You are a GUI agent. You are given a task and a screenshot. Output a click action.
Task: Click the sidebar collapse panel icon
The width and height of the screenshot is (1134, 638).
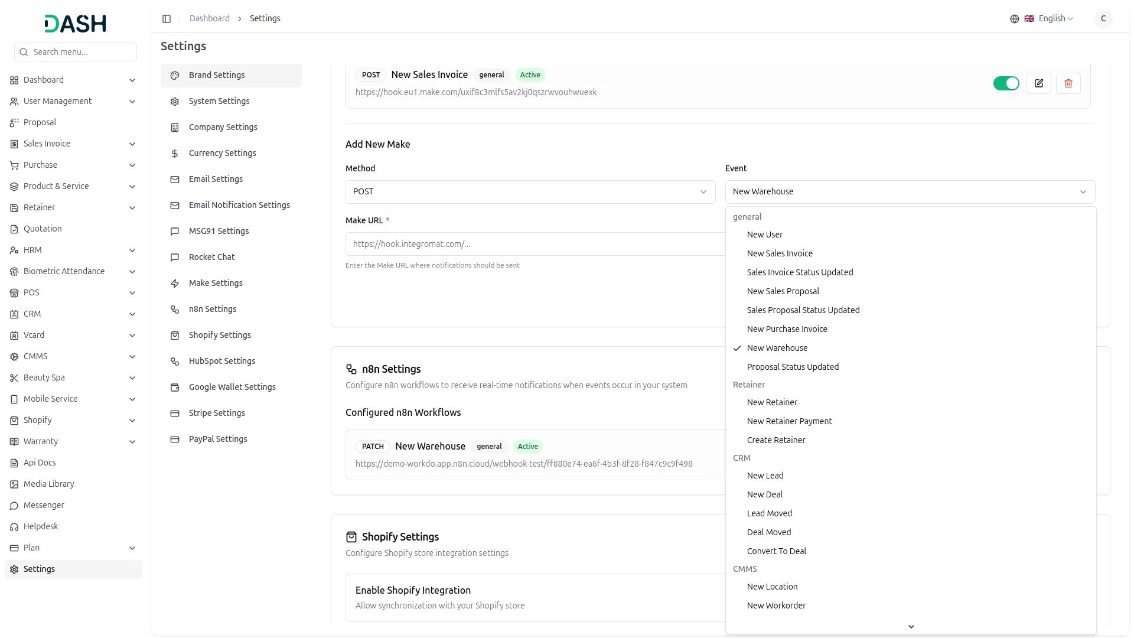click(167, 19)
